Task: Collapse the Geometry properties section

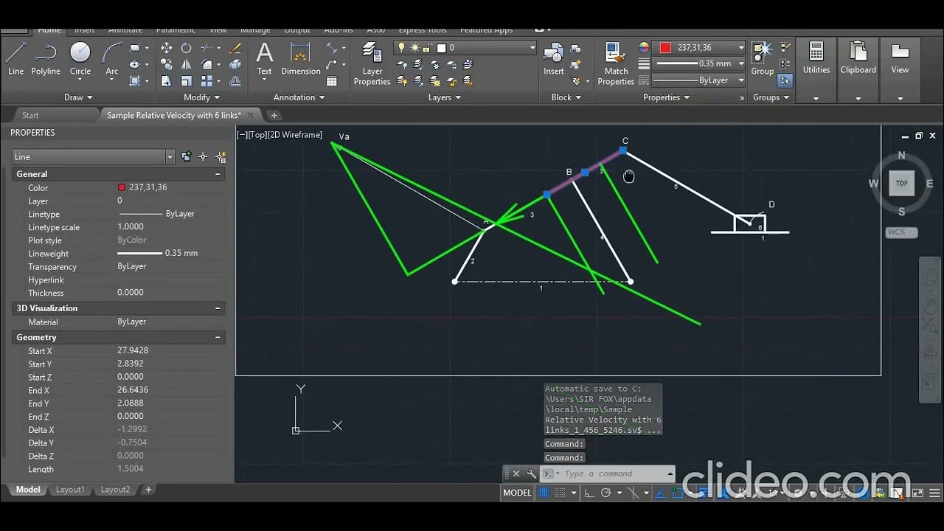Action: pos(218,337)
